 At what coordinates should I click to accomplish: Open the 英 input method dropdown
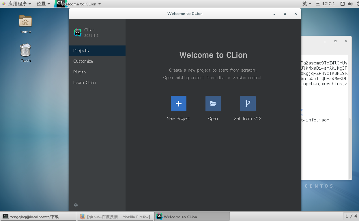[x=307, y=4]
